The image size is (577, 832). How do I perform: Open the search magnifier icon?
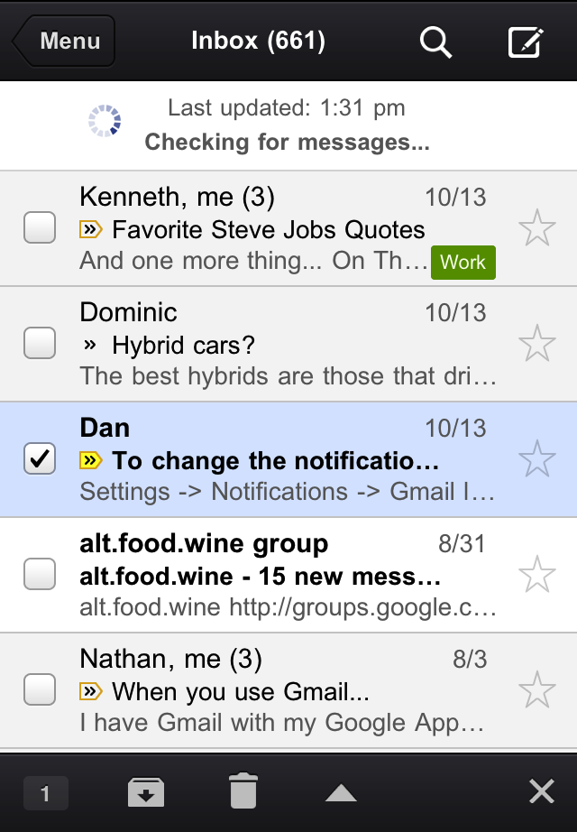436,42
